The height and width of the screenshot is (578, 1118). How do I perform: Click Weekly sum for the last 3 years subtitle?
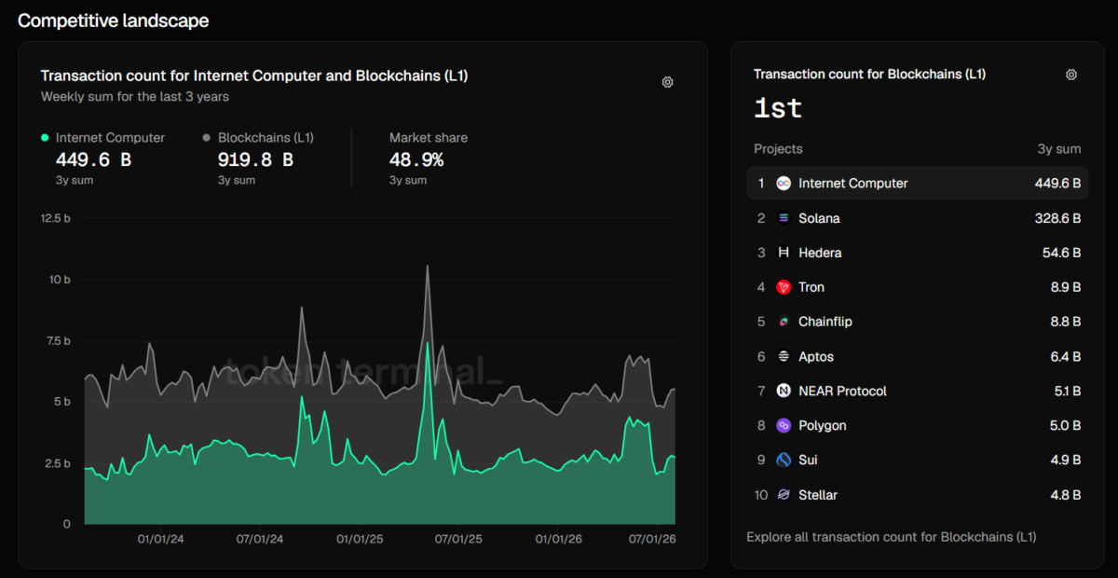click(135, 96)
